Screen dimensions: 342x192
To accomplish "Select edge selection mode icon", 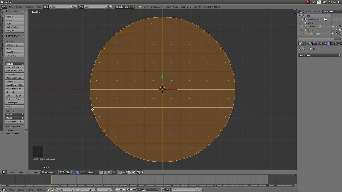I will point(105,172).
